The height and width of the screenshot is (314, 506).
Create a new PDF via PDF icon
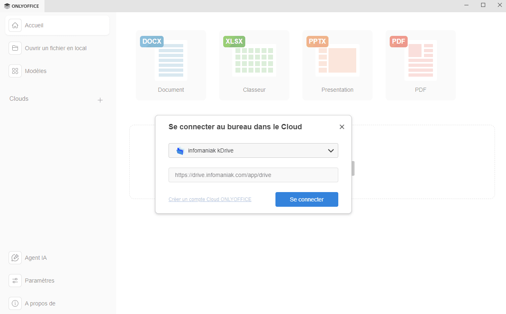[420, 60]
